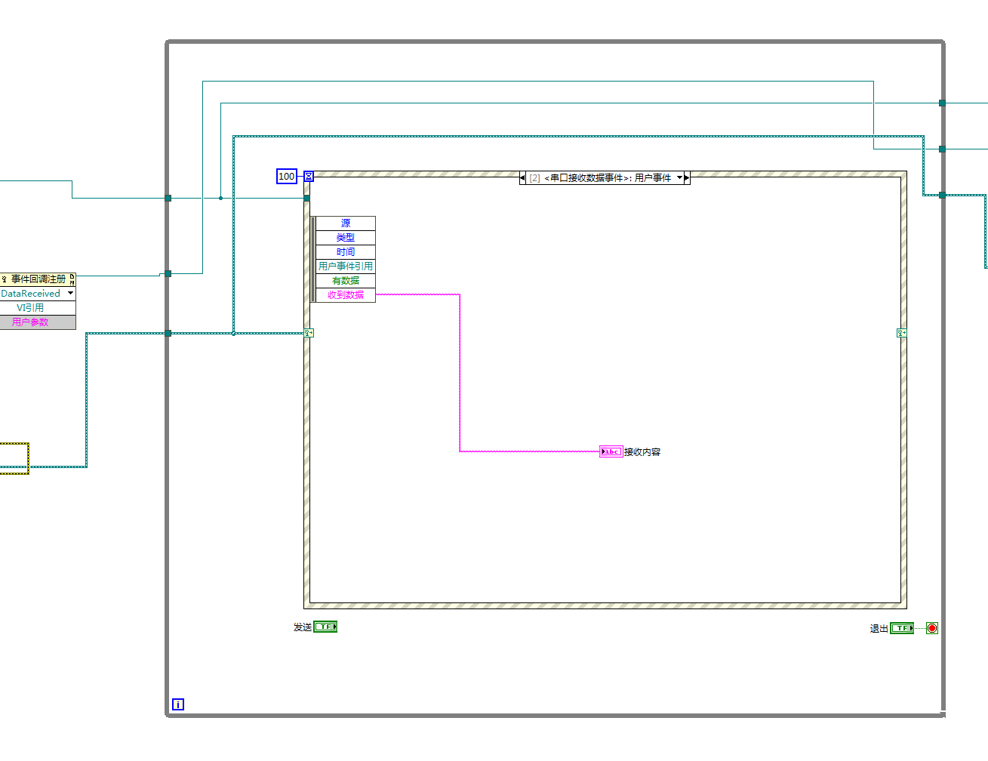Click the 退出 label text
The width and height of the screenshot is (988, 761).
(879, 629)
